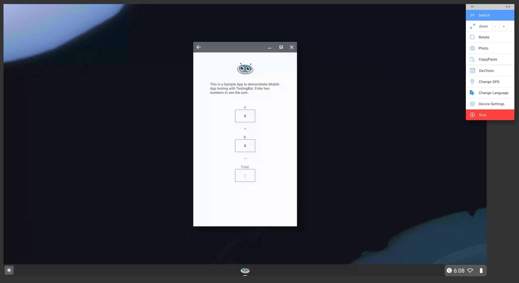This screenshot has height=283, width=519.
Task: Close the sample app window
Action: click(x=292, y=47)
